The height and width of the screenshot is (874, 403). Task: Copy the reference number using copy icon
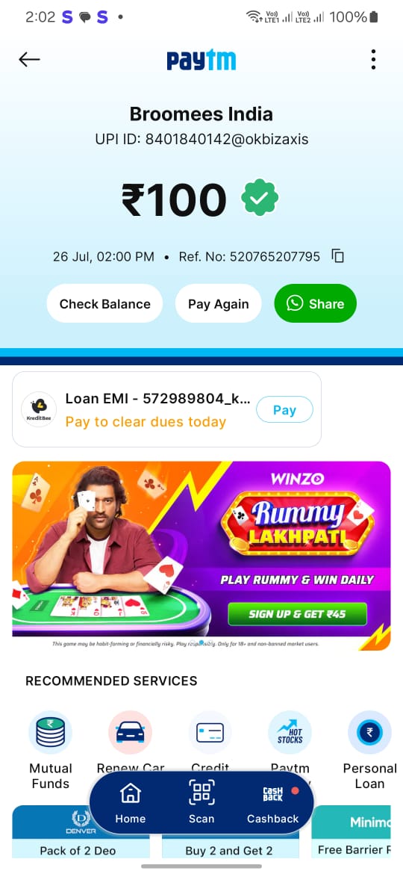coord(338,256)
